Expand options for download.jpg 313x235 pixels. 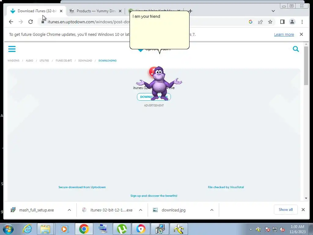point(212,210)
